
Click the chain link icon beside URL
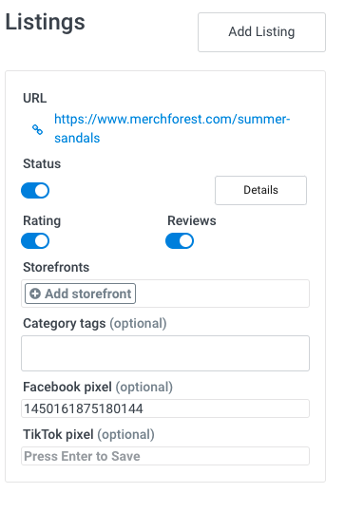point(37,129)
